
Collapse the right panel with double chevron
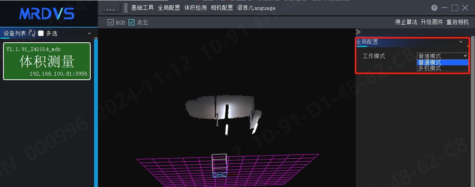pos(358,32)
